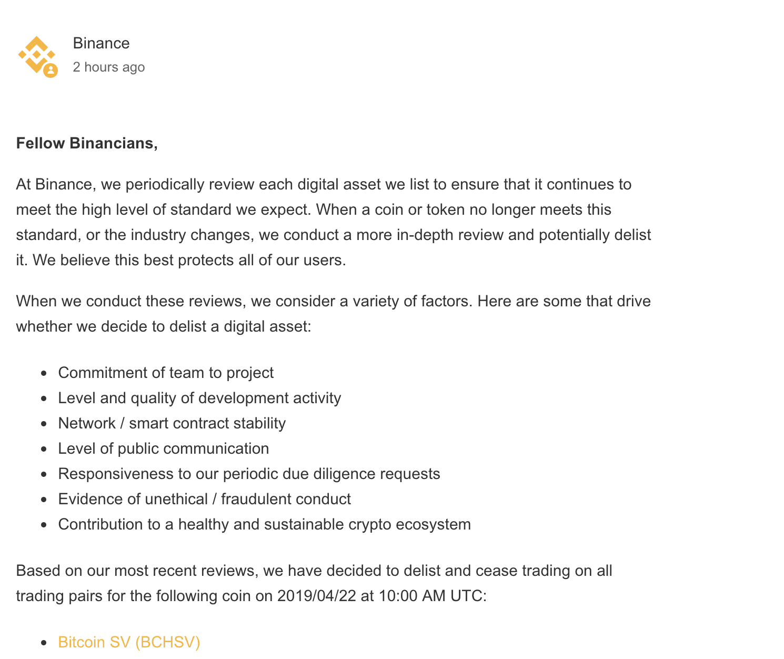Click the delisting date 2019/04/22
784x659 pixels.
[x=317, y=596]
